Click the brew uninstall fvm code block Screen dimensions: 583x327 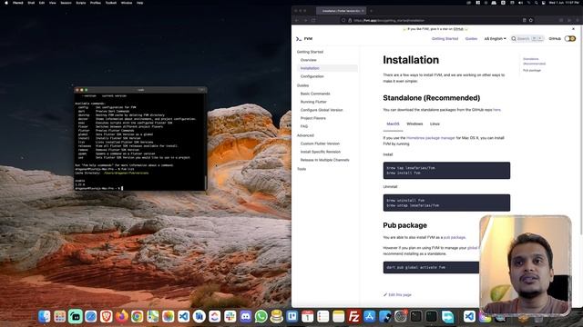[x=446, y=203]
